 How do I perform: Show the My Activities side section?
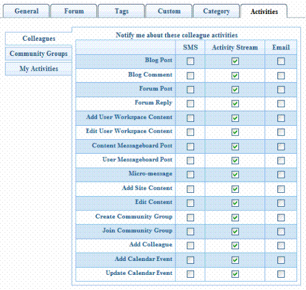point(38,69)
